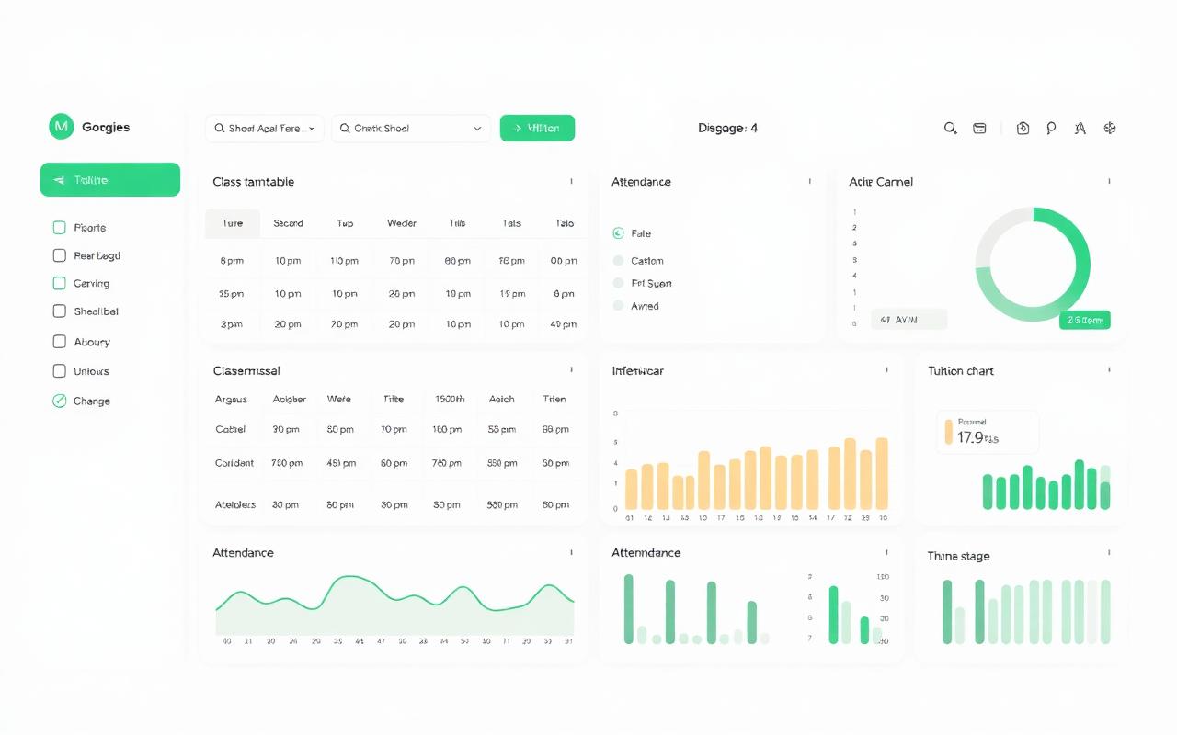Click the 47 AVIN field
Screen dimensions: 1177x735
click(x=908, y=320)
